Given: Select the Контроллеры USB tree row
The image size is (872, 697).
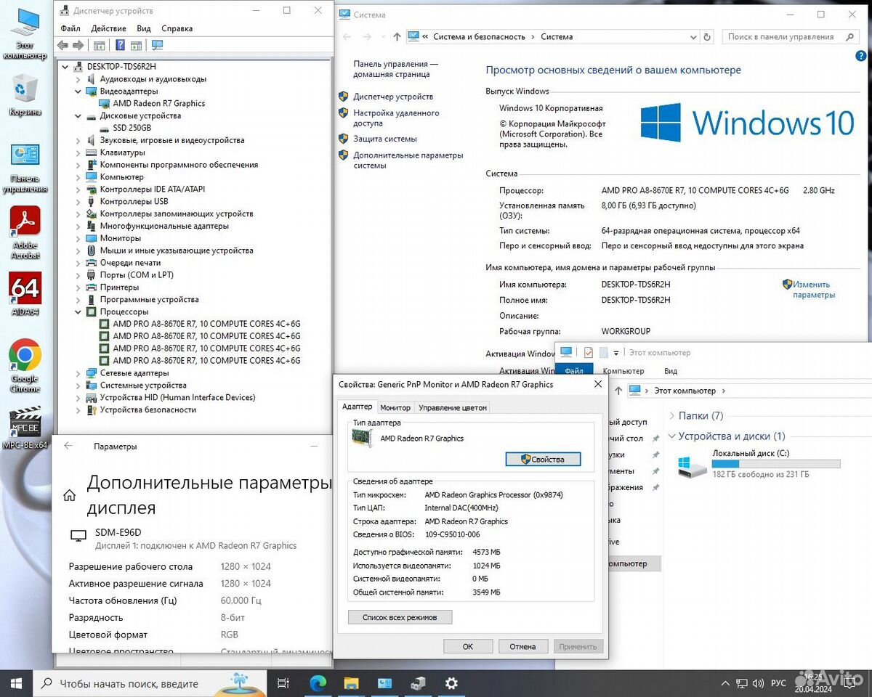Looking at the screenshot, I should point(134,201).
